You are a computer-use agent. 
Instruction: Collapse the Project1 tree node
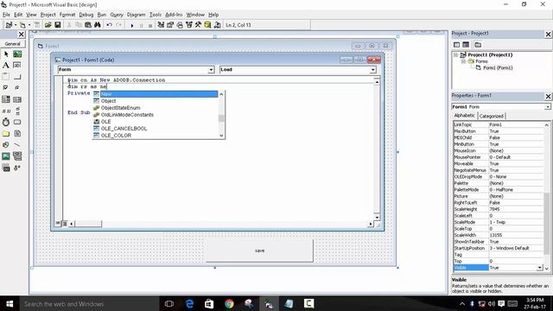click(x=455, y=55)
